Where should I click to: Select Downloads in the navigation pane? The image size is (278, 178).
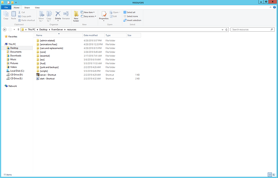(14, 56)
